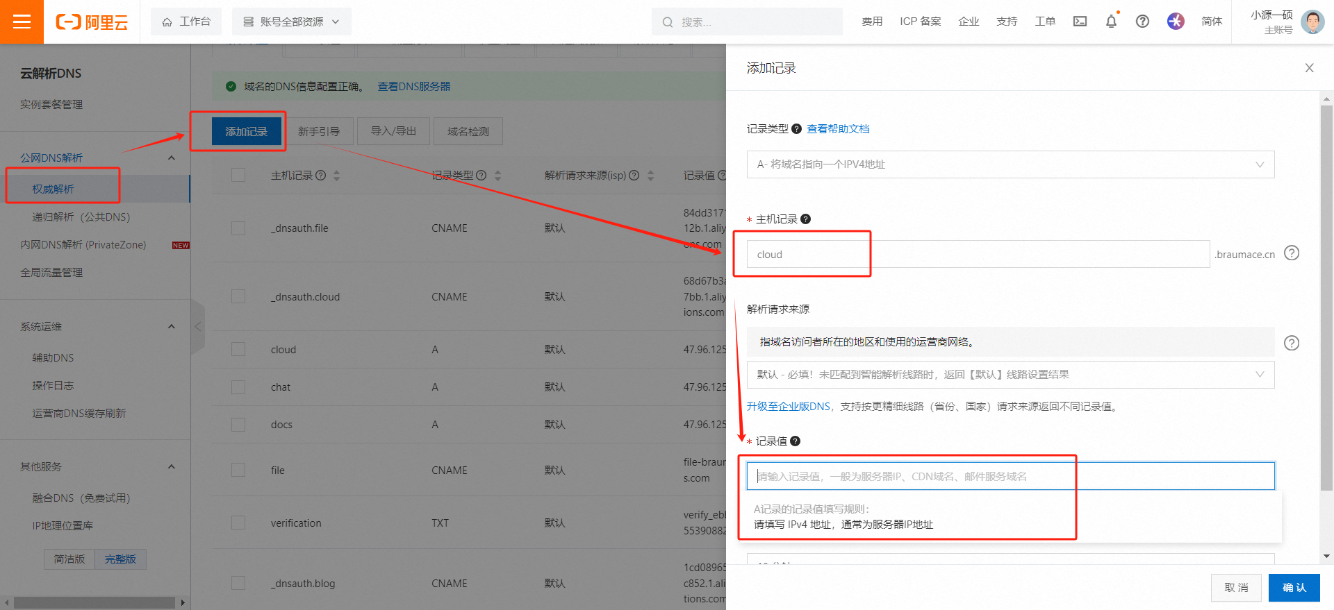The width and height of the screenshot is (1334, 610).
Task: Open the Cloud Shell terminal icon
Action: (1080, 22)
